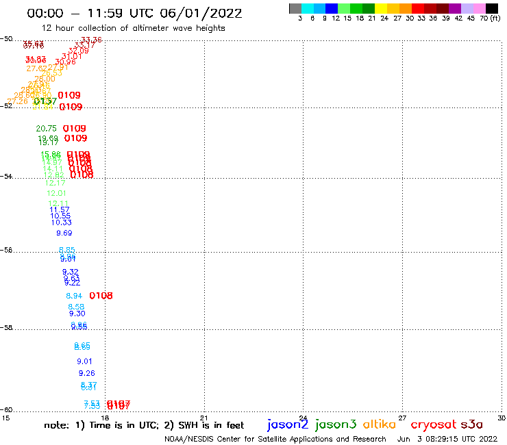Screen dimensions: 507x445
Task: Click the purple swatch in the color legend
Action: pyautogui.click(x=455, y=8)
